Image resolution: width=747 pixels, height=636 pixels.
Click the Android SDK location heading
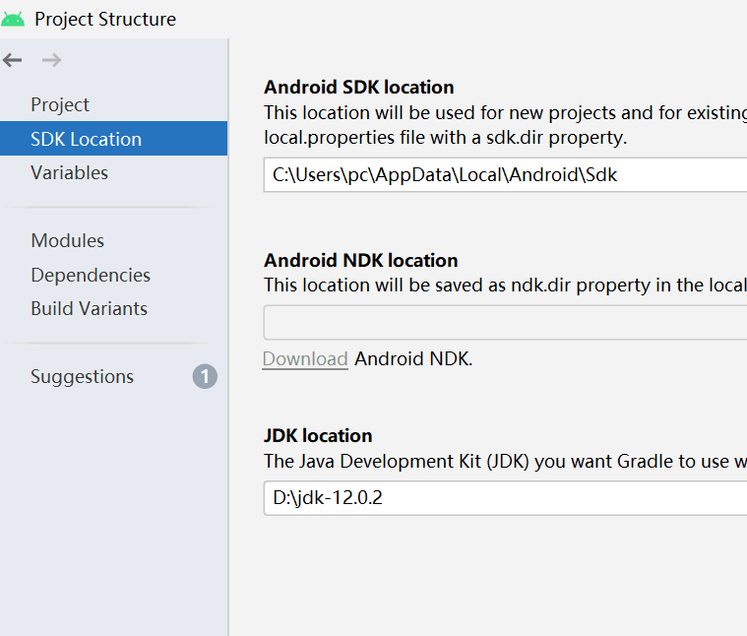coord(359,88)
